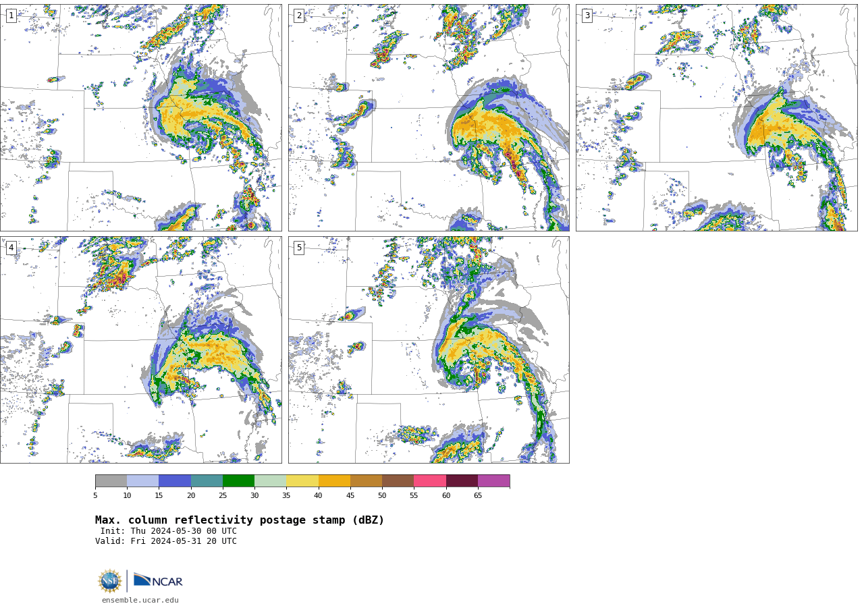Click the Valid: Fri 2024-05-31 20 UTC line
864x608 pixels.
click(166, 541)
